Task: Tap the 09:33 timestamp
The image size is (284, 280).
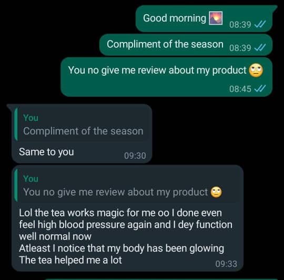Action: coord(226,264)
